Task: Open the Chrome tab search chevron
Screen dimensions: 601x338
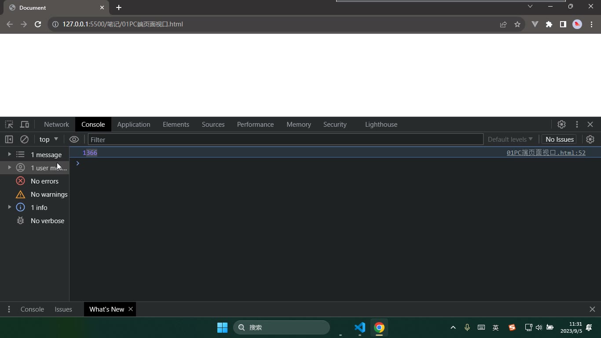Action: coord(530,6)
